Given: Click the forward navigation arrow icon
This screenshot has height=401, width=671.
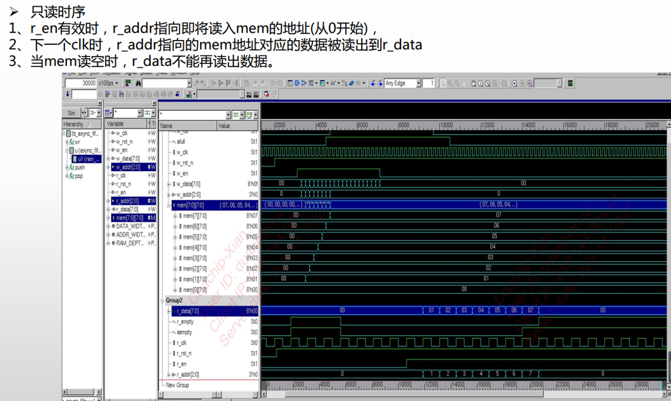Looking at the screenshot, I should pos(279,83).
